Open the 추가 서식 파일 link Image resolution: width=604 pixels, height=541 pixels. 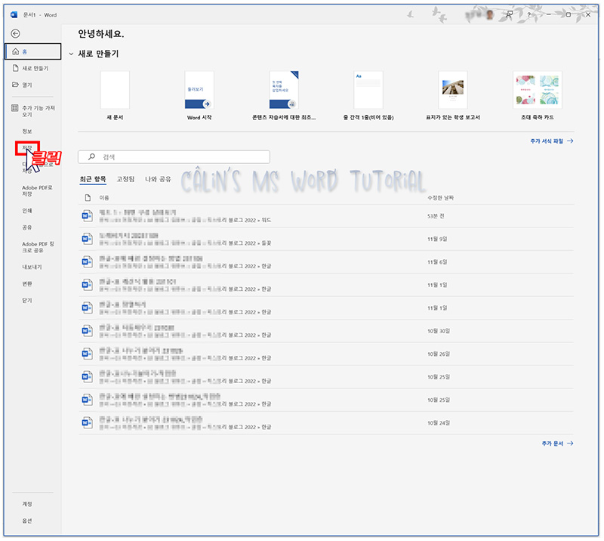(x=552, y=141)
